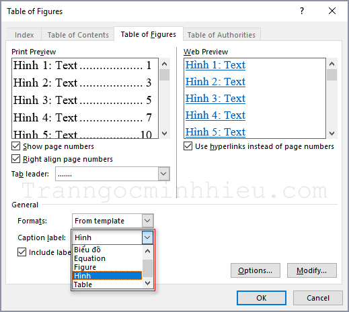
Task: Select Hình in the caption label list
Action: click(108, 276)
